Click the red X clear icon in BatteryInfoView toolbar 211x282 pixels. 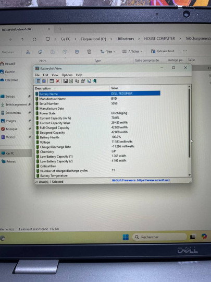(58, 81)
